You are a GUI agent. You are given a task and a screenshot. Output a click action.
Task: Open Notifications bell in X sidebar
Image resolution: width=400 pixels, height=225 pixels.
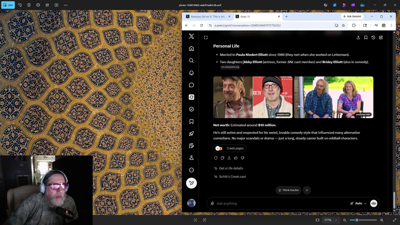pyautogui.click(x=192, y=73)
